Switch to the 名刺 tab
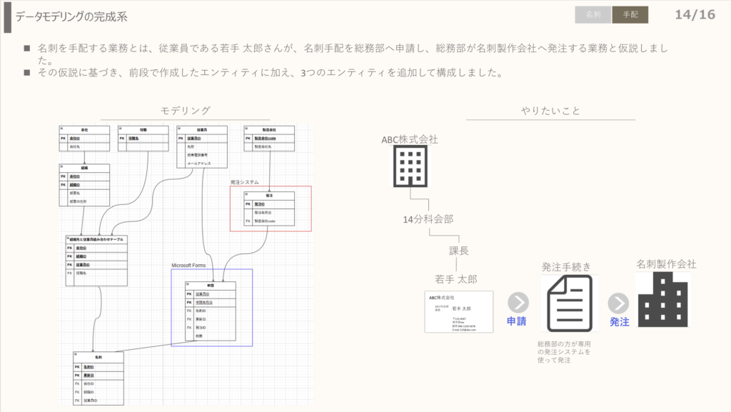 tap(593, 14)
